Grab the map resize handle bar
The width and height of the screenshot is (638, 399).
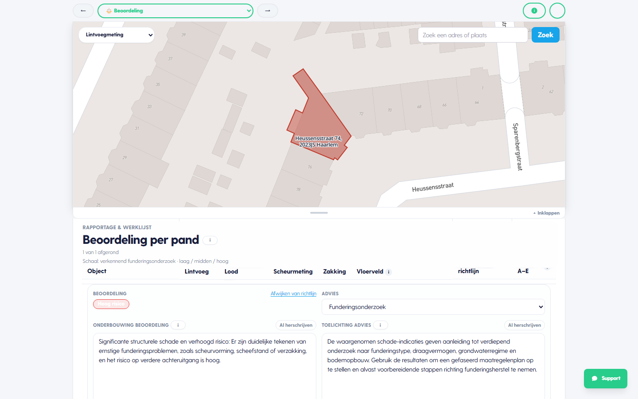click(319, 213)
